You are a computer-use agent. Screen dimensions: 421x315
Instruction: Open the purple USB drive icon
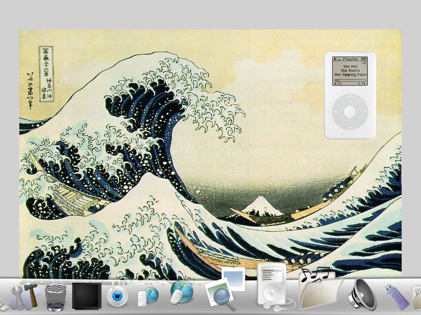coord(396,296)
